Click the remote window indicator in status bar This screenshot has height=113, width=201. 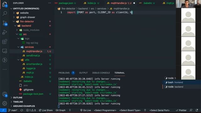pos(3,110)
